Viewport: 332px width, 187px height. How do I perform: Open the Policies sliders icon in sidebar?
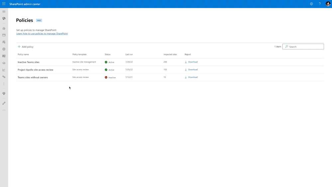click(4, 42)
